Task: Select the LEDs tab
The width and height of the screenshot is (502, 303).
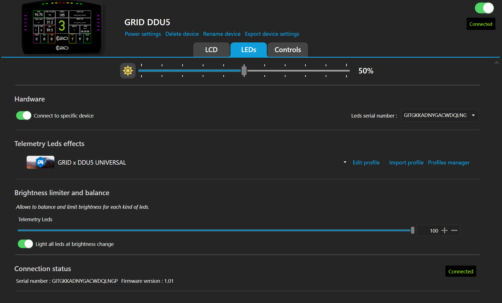Action: click(x=249, y=50)
